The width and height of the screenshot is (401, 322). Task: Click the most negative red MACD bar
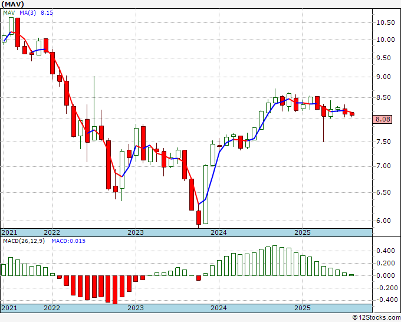[x=115, y=290]
